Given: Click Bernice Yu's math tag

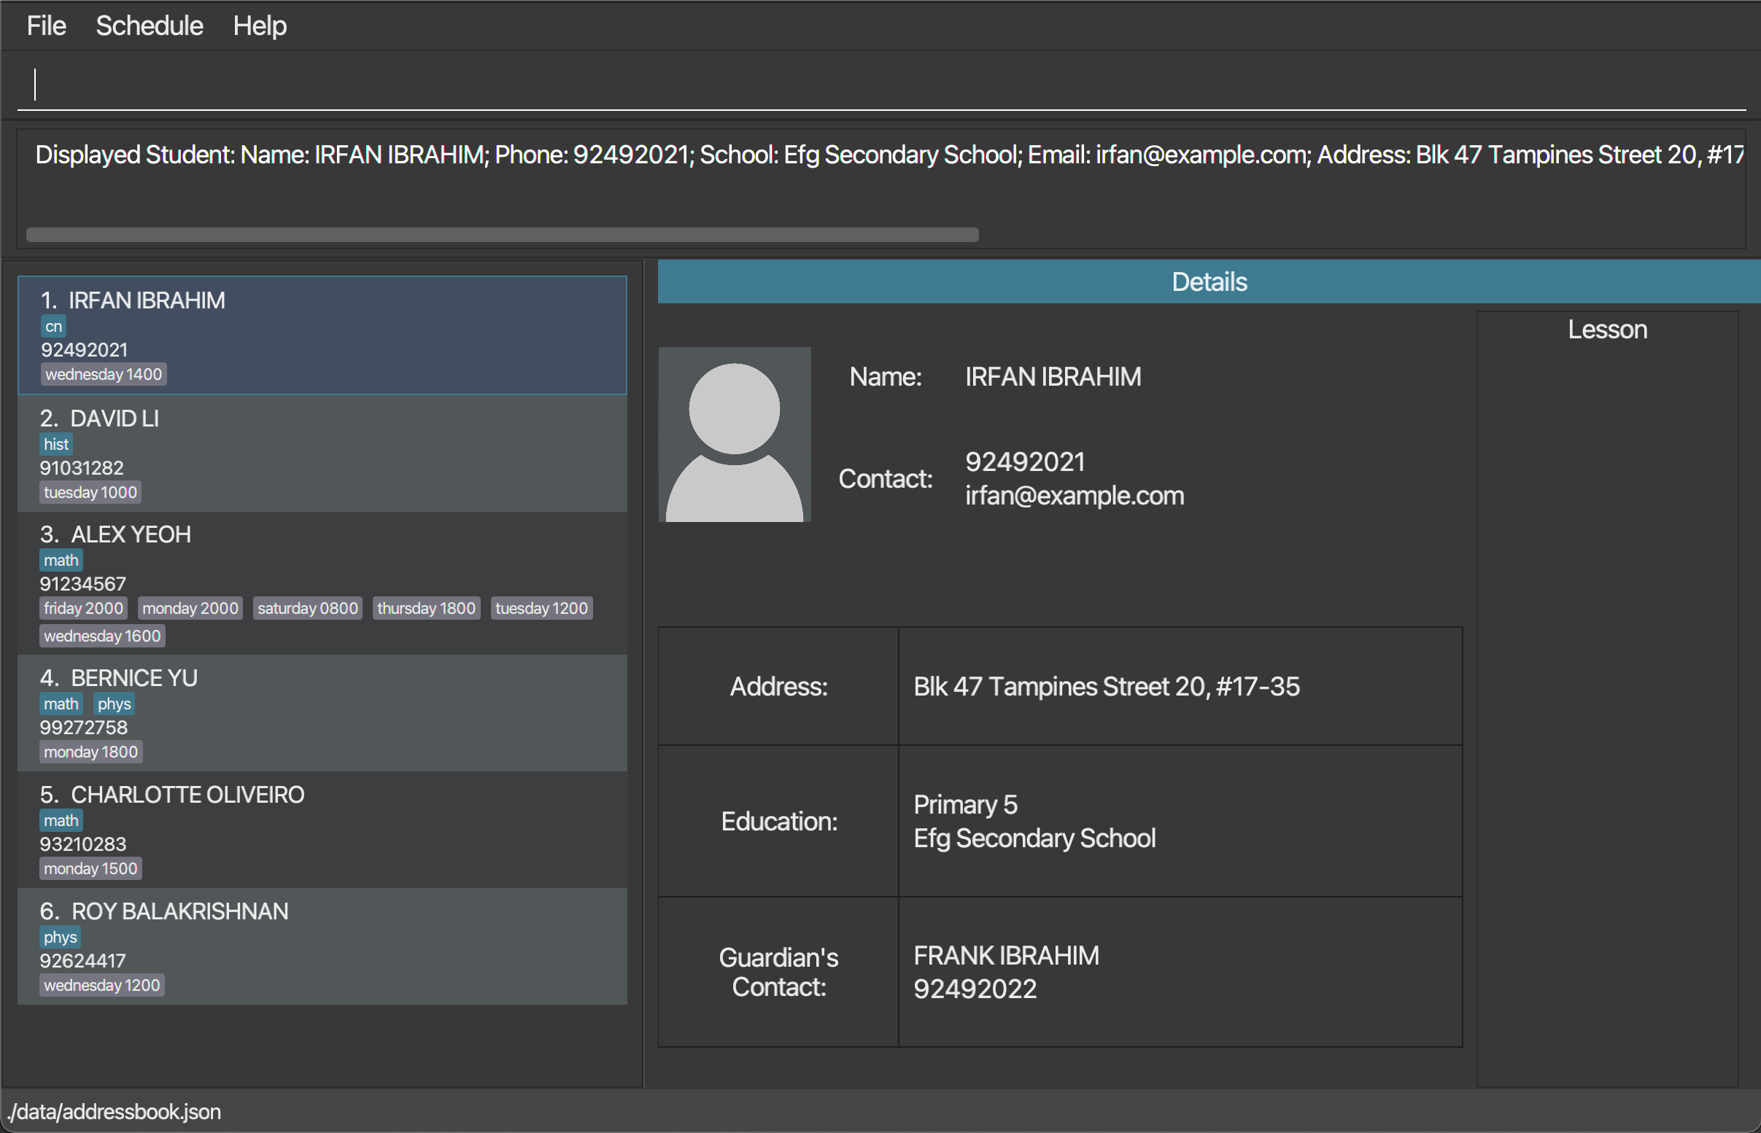Looking at the screenshot, I should click(61, 704).
